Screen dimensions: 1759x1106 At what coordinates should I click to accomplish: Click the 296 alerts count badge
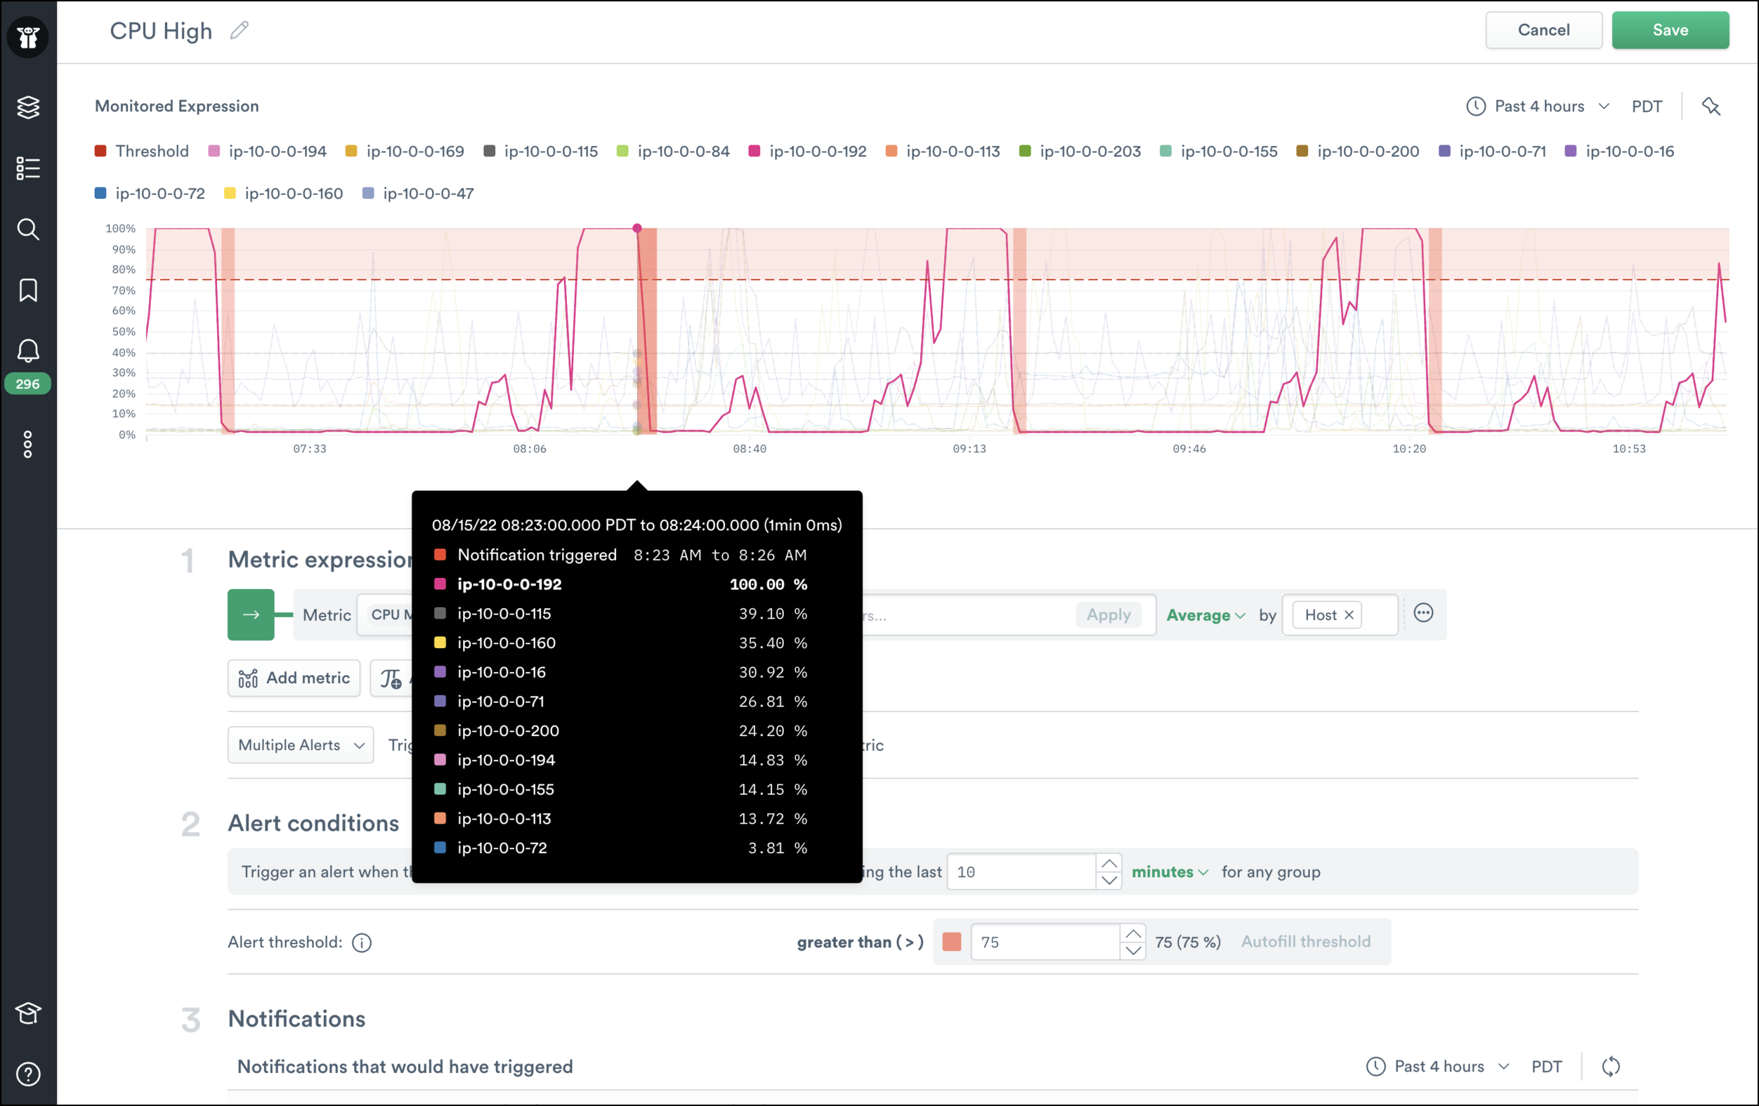tap(28, 384)
